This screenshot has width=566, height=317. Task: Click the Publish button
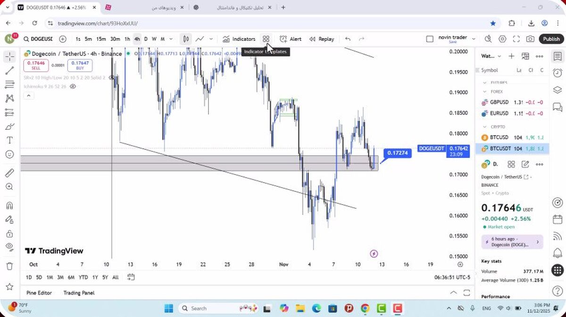point(551,39)
